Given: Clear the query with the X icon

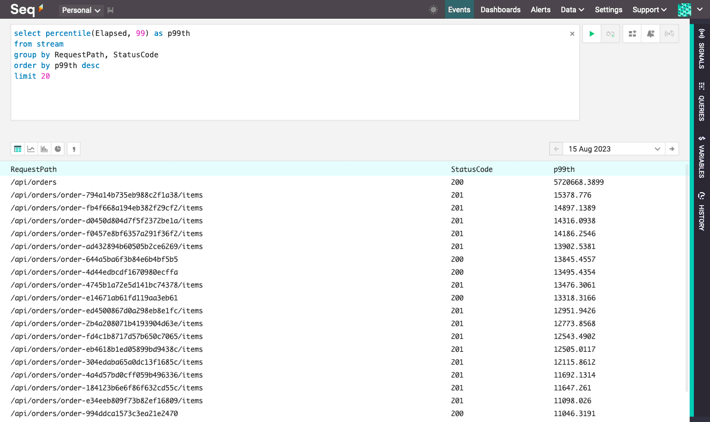Looking at the screenshot, I should click(572, 34).
